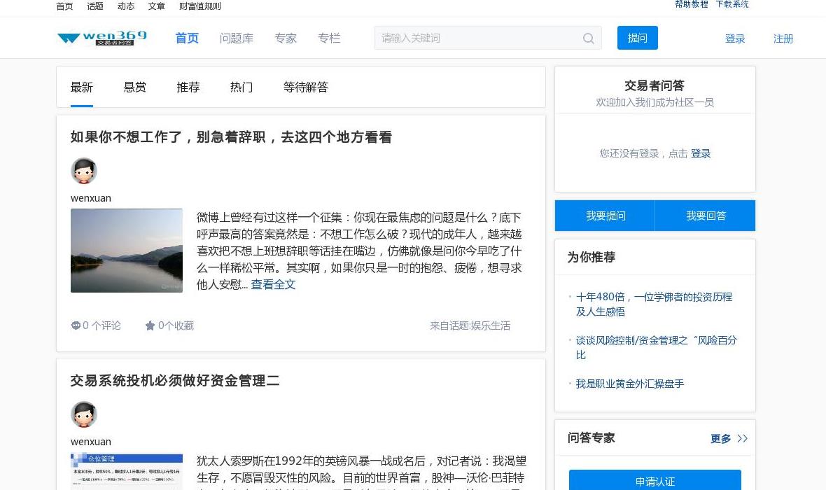The image size is (826, 490).
Task: Switch to the 最新 tab
Action: click(x=82, y=87)
